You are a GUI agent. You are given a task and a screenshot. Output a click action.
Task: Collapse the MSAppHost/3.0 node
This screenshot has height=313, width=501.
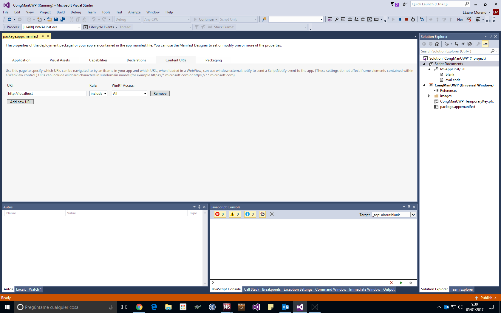(429, 69)
